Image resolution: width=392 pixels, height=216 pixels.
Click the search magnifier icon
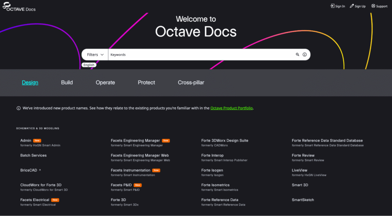pos(297,54)
